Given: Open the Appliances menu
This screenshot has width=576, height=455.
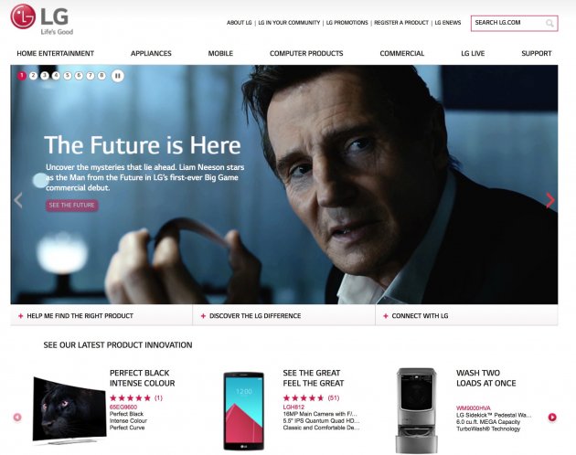Looking at the screenshot, I should (x=151, y=53).
